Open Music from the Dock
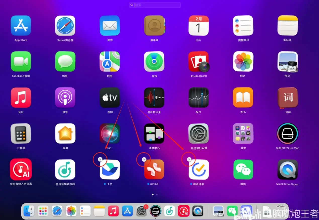The image size is (319, 220). click(x=113, y=211)
